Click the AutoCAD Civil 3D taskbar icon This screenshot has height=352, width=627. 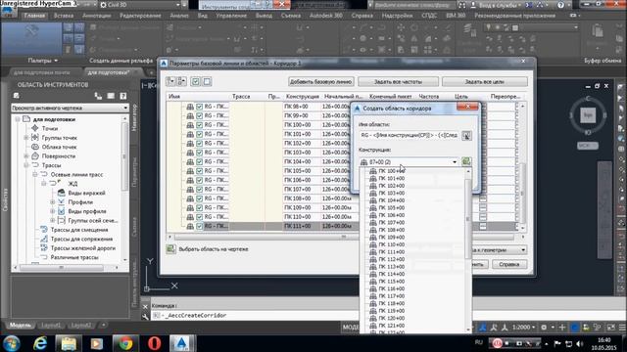182,343
